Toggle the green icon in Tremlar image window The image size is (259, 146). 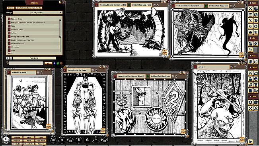pyautogui.click(x=129, y=5)
